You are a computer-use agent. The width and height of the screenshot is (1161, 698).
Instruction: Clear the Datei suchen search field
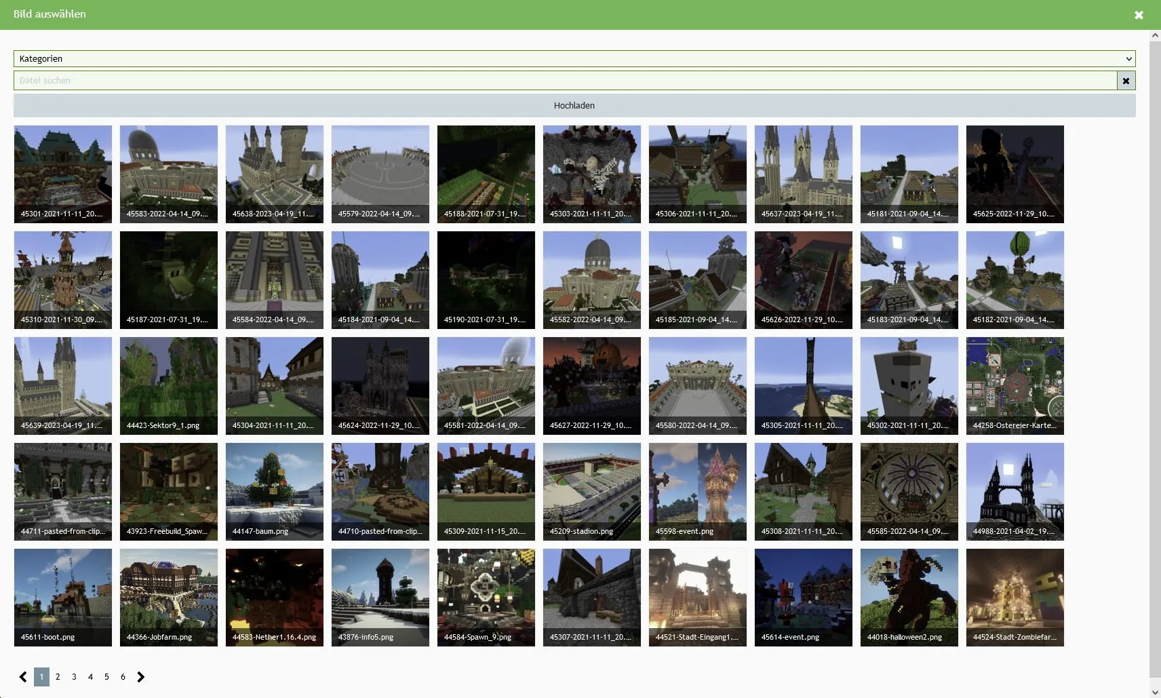tap(1126, 81)
